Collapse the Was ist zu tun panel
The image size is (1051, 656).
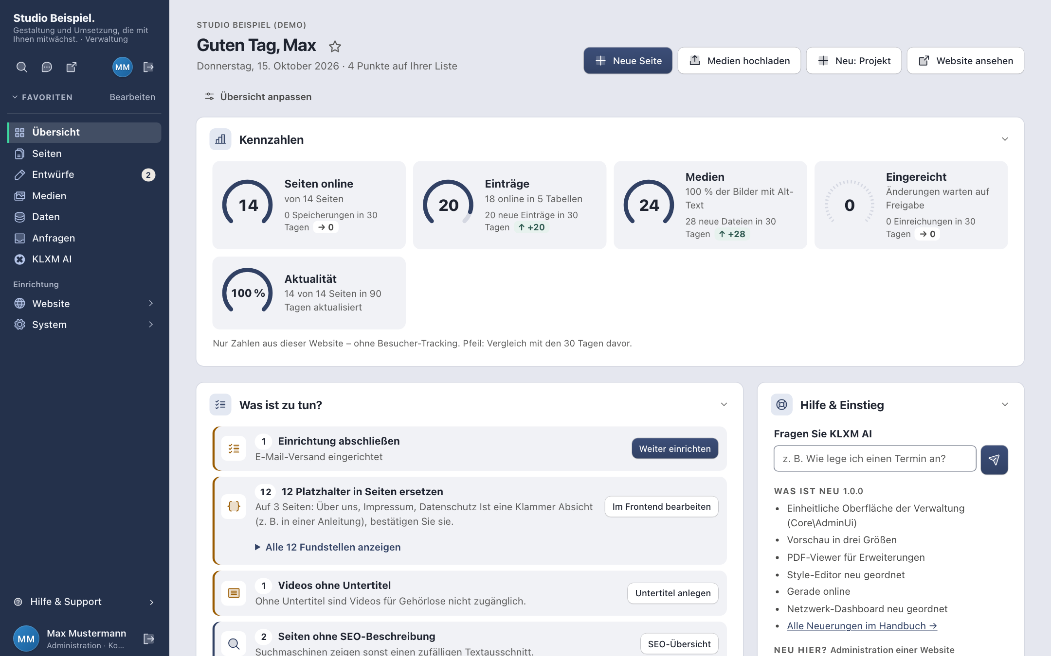tap(724, 405)
